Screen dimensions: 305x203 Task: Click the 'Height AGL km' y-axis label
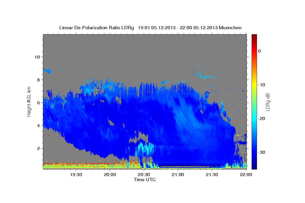tap(29, 101)
